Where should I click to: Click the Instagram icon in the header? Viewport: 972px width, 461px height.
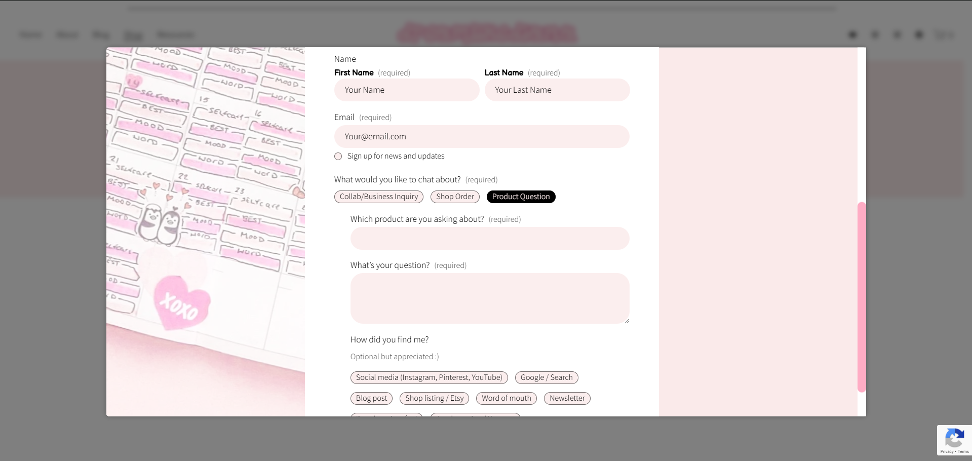click(853, 34)
